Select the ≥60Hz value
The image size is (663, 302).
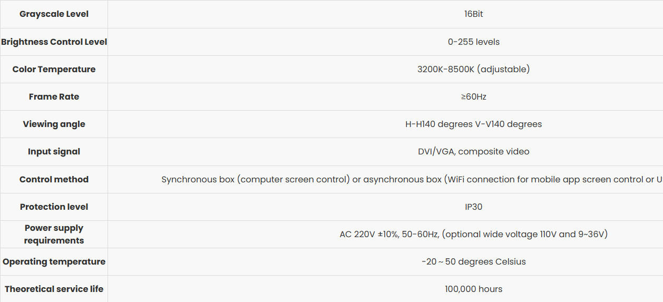pyautogui.click(x=473, y=96)
